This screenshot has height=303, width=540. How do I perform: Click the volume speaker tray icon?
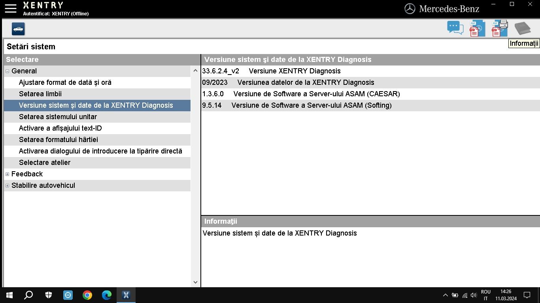point(474,295)
